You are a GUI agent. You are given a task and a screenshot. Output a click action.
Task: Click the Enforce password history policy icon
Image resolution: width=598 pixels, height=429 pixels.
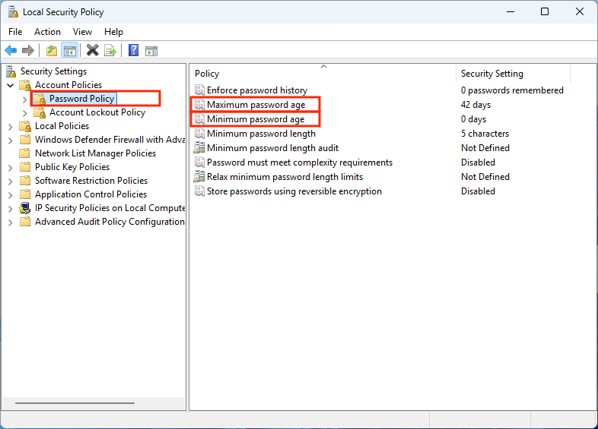click(x=199, y=90)
